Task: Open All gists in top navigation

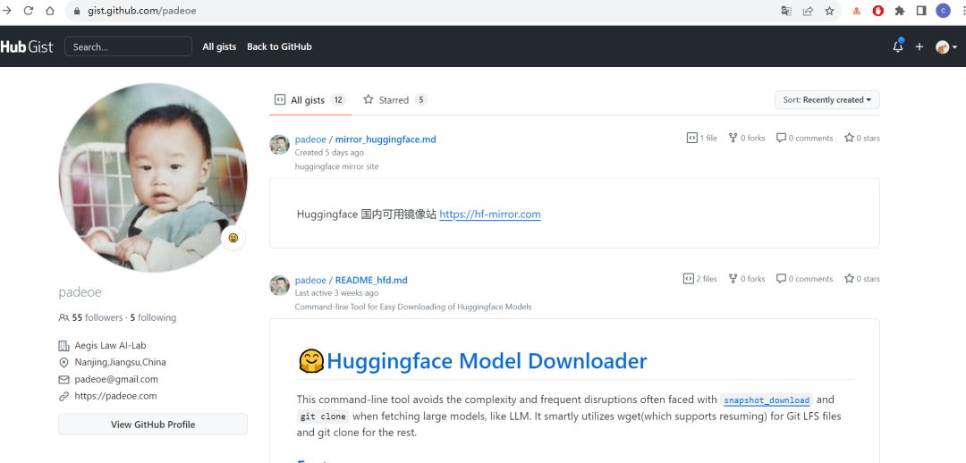Action: pos(219,46)
